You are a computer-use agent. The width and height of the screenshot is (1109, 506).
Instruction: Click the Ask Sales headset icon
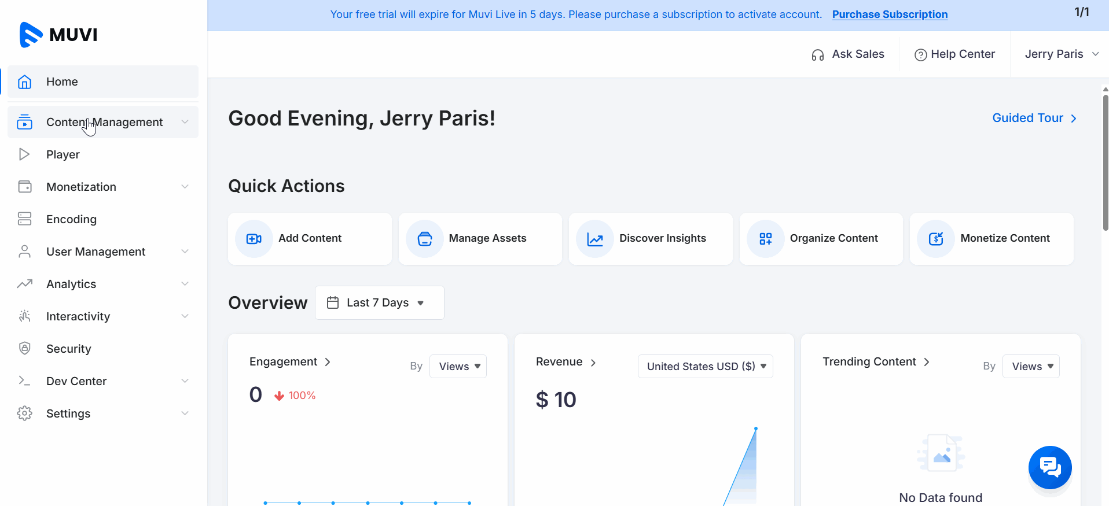pos(817,55)
